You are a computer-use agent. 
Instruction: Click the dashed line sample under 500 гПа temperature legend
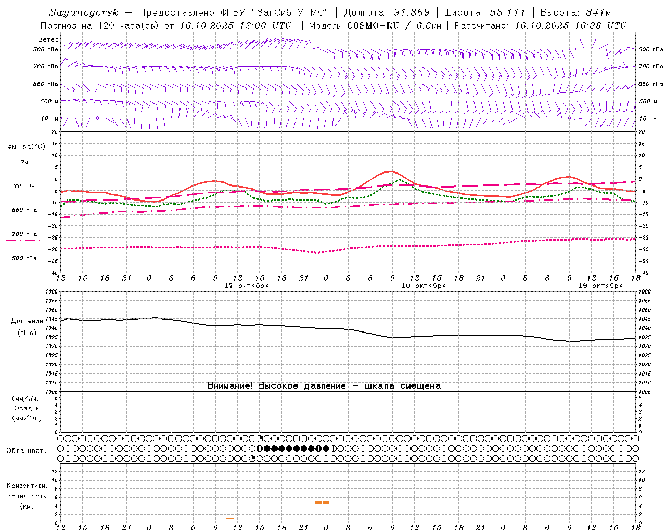23,264
